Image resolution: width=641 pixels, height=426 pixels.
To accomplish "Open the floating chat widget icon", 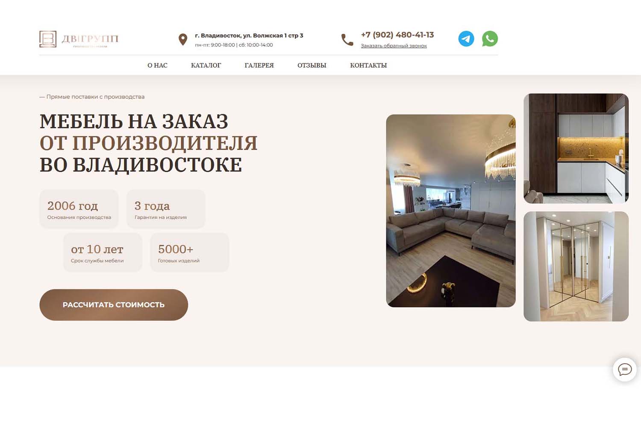I will [x=625, y=369].
